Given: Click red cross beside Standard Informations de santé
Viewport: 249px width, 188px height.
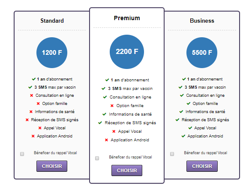Looking at the screenshot, I should pos(31,112).
